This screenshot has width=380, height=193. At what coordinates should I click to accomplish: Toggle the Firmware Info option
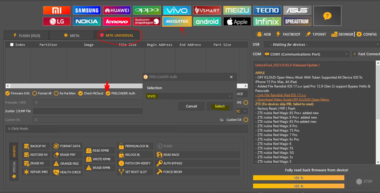18,93
